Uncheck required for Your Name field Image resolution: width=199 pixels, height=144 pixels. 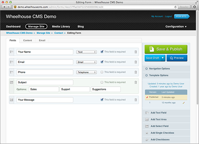(102, 52)
